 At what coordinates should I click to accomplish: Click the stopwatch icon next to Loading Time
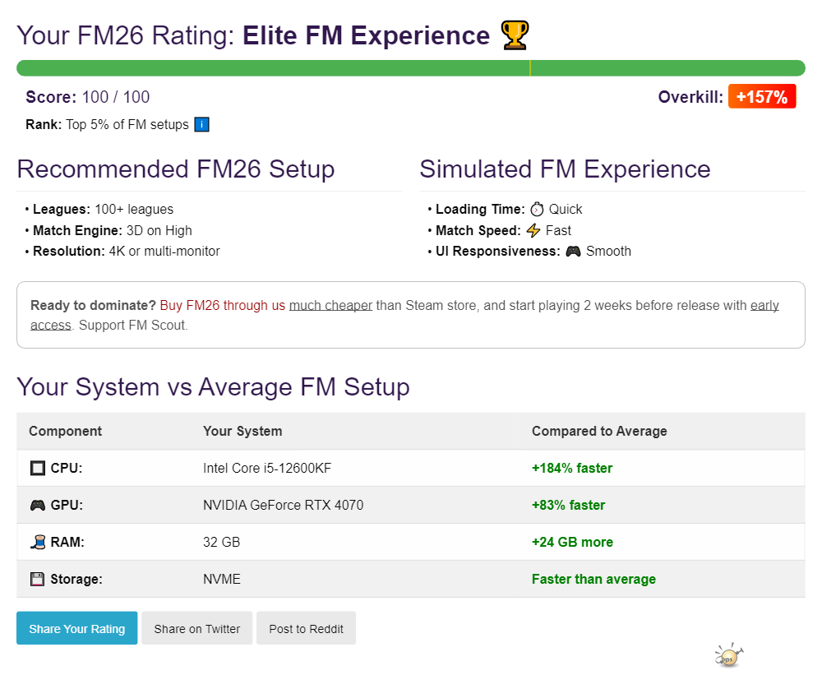point(537,209)
